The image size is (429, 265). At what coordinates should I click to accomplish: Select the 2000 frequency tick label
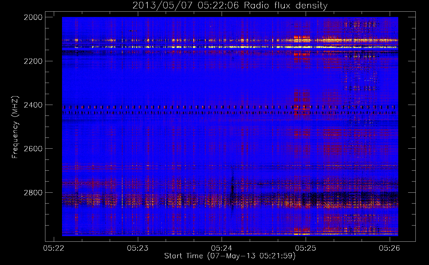pyautogui.click(x=33, y=17)
